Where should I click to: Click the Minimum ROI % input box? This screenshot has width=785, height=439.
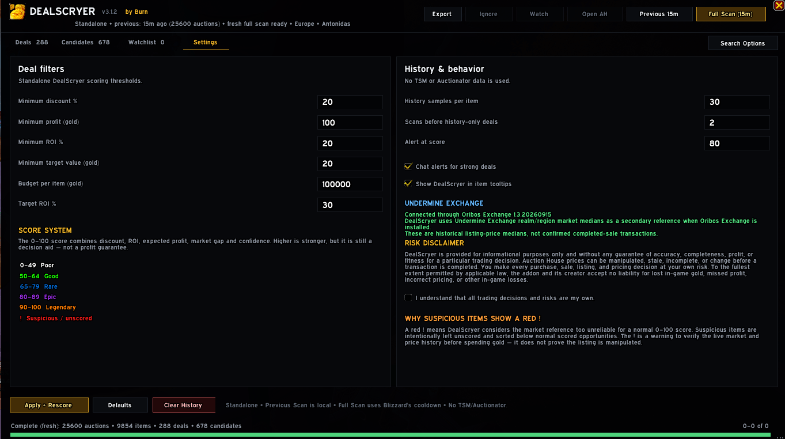pyautogui.click(x=350, y=143)
